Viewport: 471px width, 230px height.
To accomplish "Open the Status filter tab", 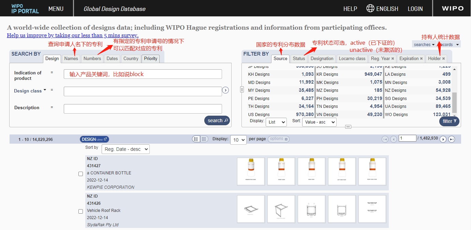I will point(299,59).
